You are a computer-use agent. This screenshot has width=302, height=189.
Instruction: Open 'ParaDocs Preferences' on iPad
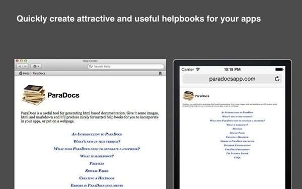click(237, 150)
